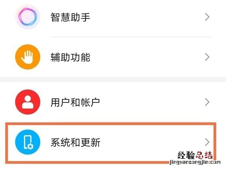Image resolution: width=226 pixels, height=169 pixels.
Task: Select the 系统和更新 text label
Action: (x=75, y=142)
